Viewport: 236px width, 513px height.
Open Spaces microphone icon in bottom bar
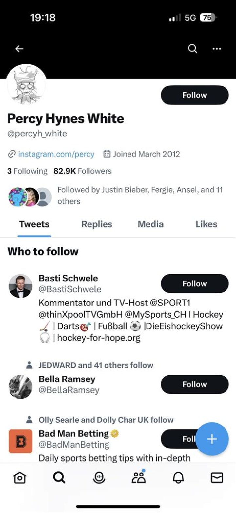coord(99,477)
